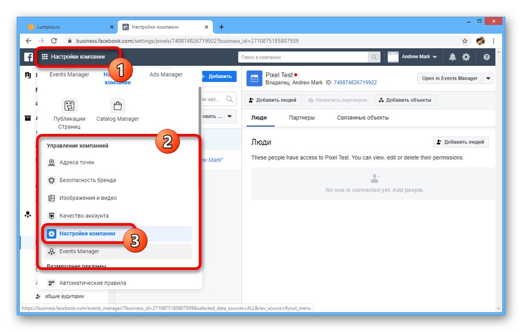
Task: Switch to the Люди tab
Action: pos(259,118)
